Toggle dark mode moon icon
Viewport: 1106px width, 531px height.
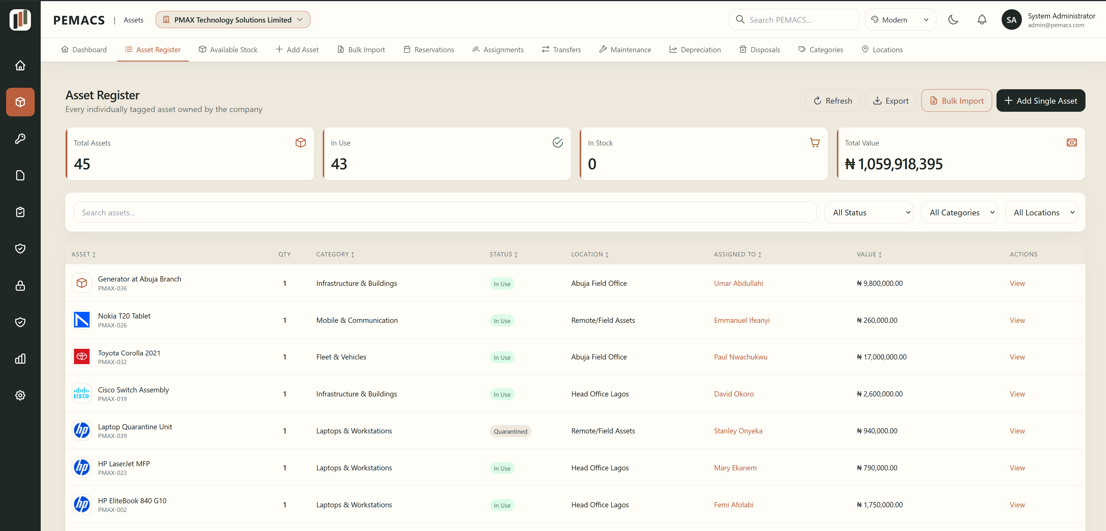pyautogui.click(x=953, y=20)
